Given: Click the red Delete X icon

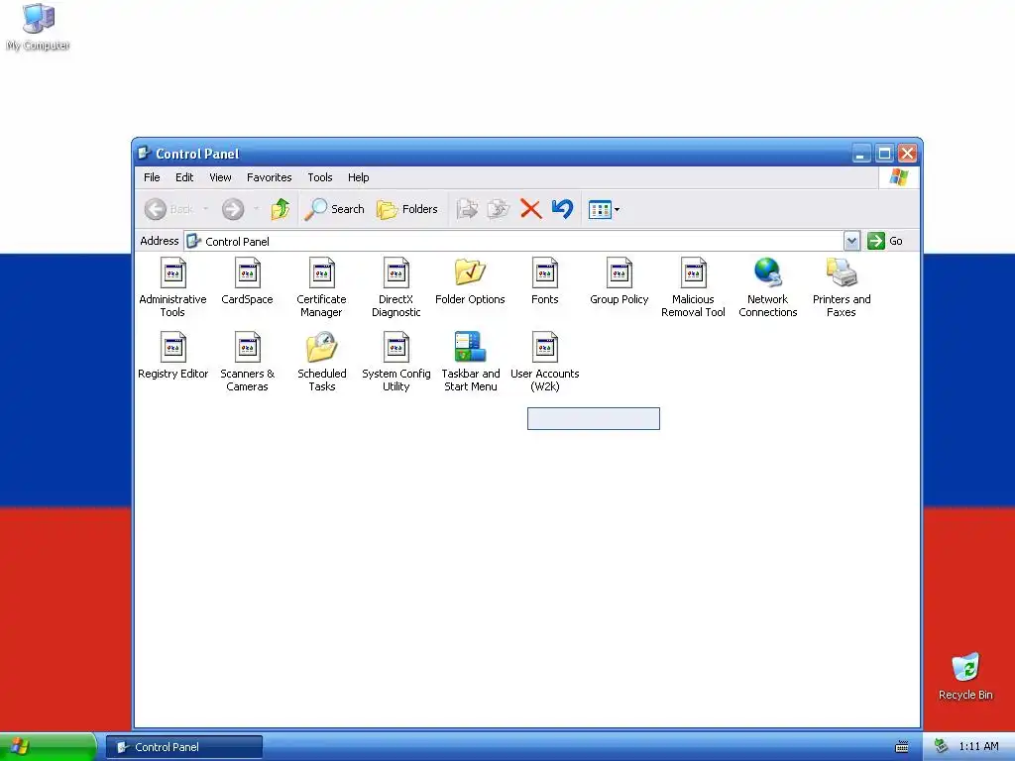Looking at the screenshot, I should pos(531,209).
